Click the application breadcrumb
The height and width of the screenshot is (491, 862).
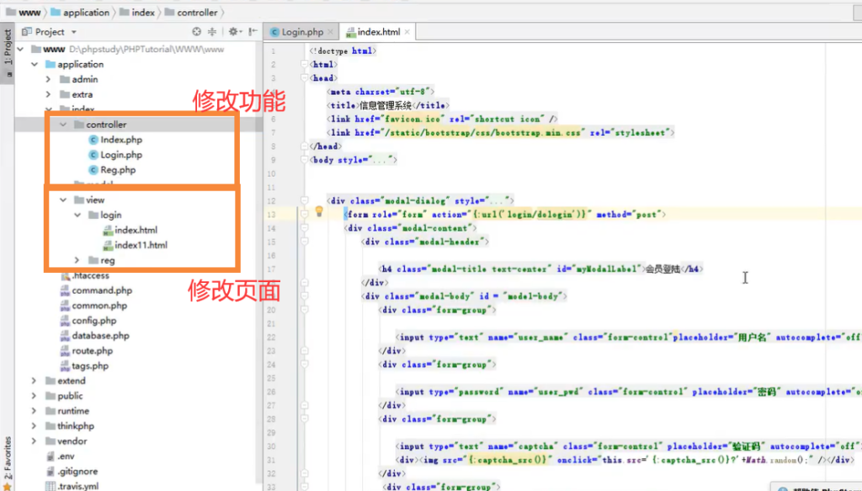(x=80, y=12)
